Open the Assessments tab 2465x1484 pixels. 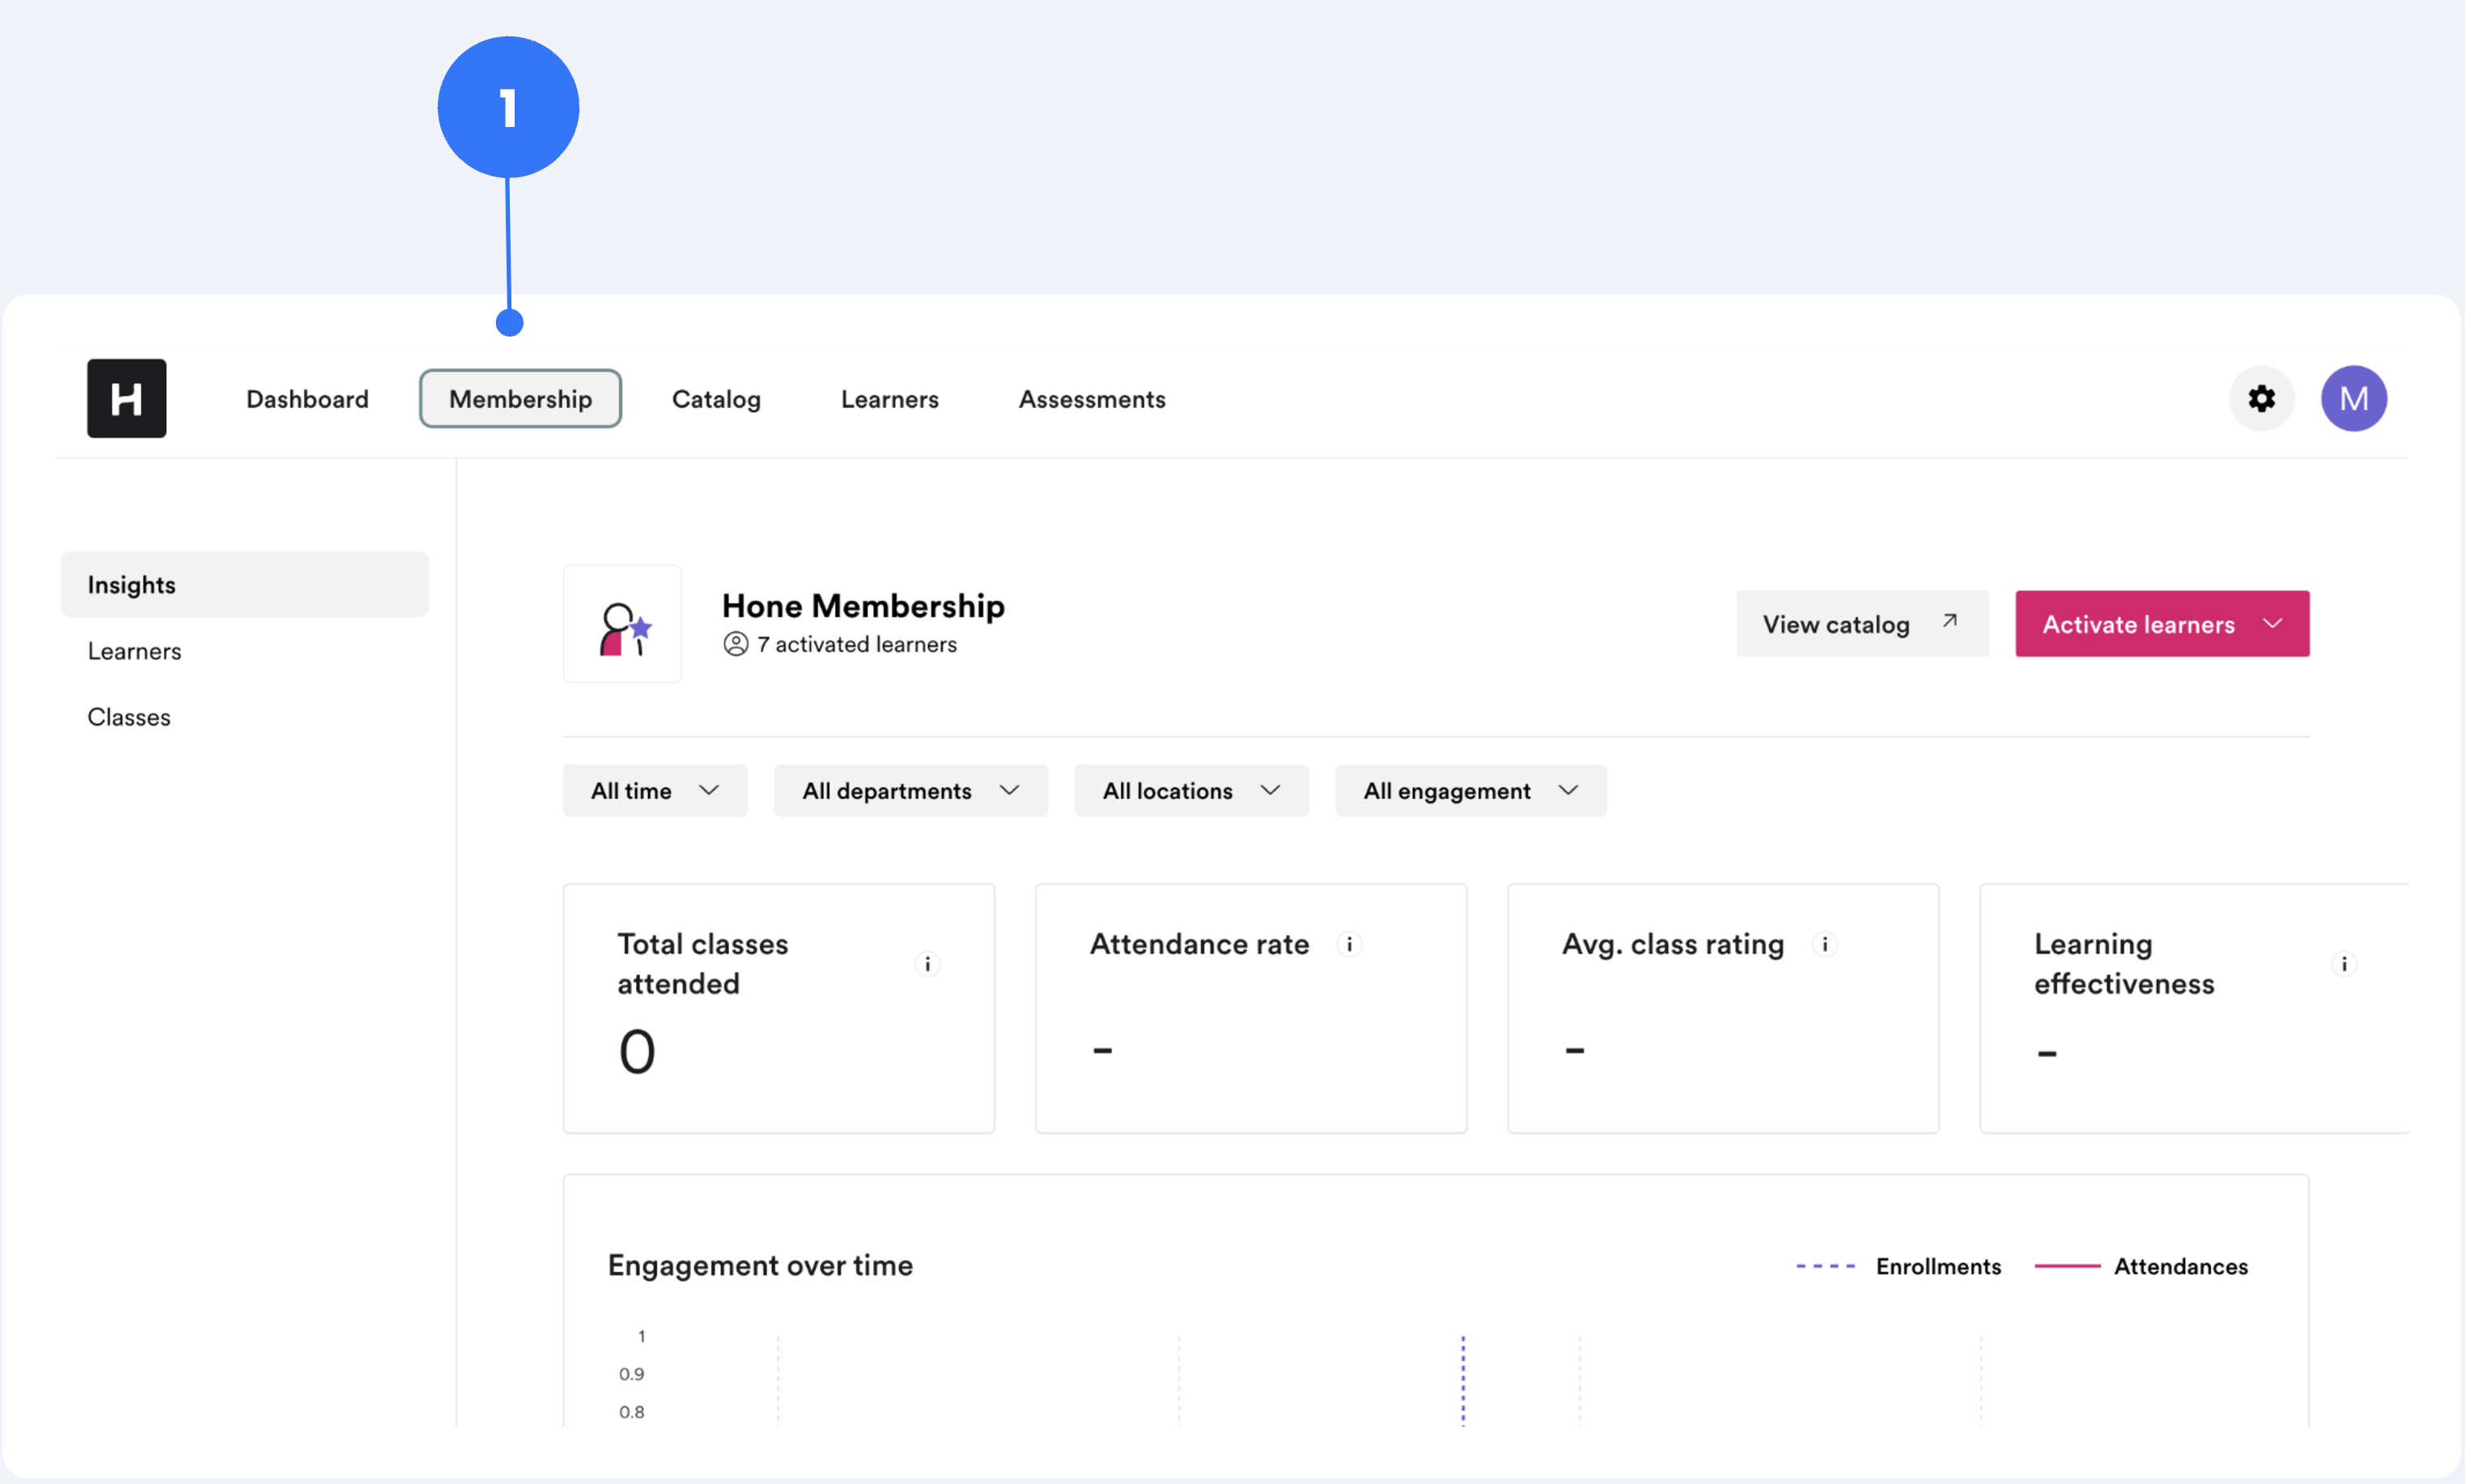click(x=1092, y=399)
